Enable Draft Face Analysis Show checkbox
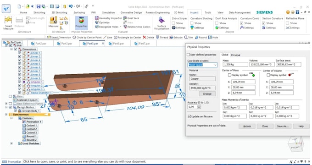 [x=217, y=23]
